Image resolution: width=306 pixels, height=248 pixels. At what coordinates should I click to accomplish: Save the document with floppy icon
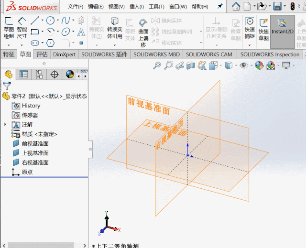277,6
